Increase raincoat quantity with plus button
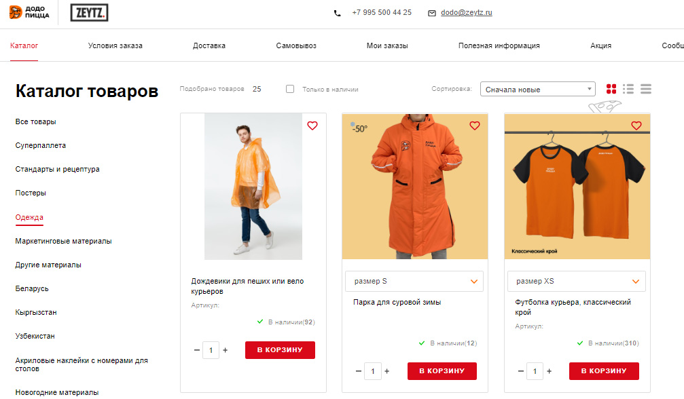The height and width of the screenshot is (399, 684). (225, 349)
